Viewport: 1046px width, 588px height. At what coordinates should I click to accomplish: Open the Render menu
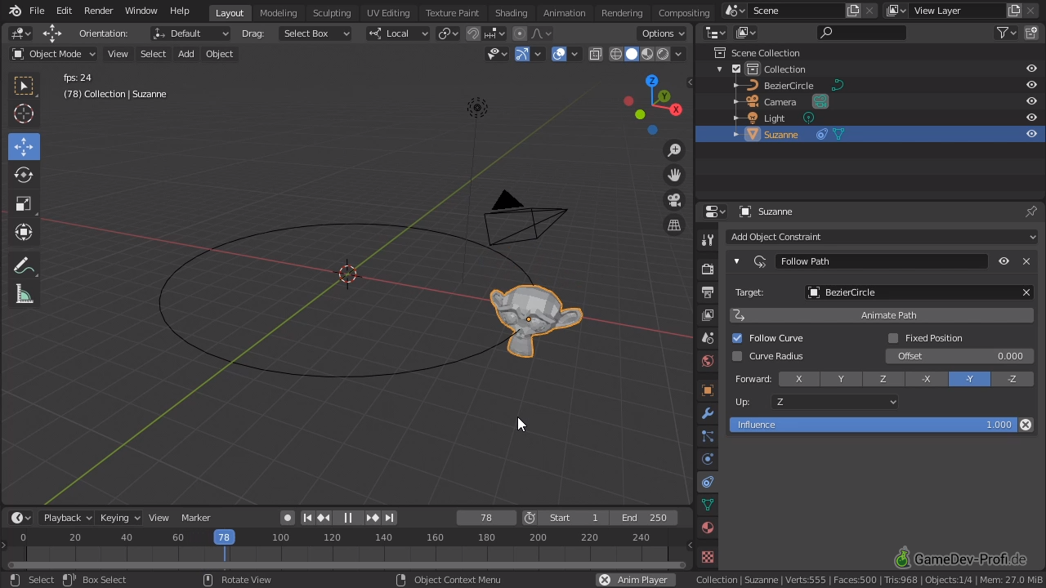pyautogui.click(x=98, y=11)
